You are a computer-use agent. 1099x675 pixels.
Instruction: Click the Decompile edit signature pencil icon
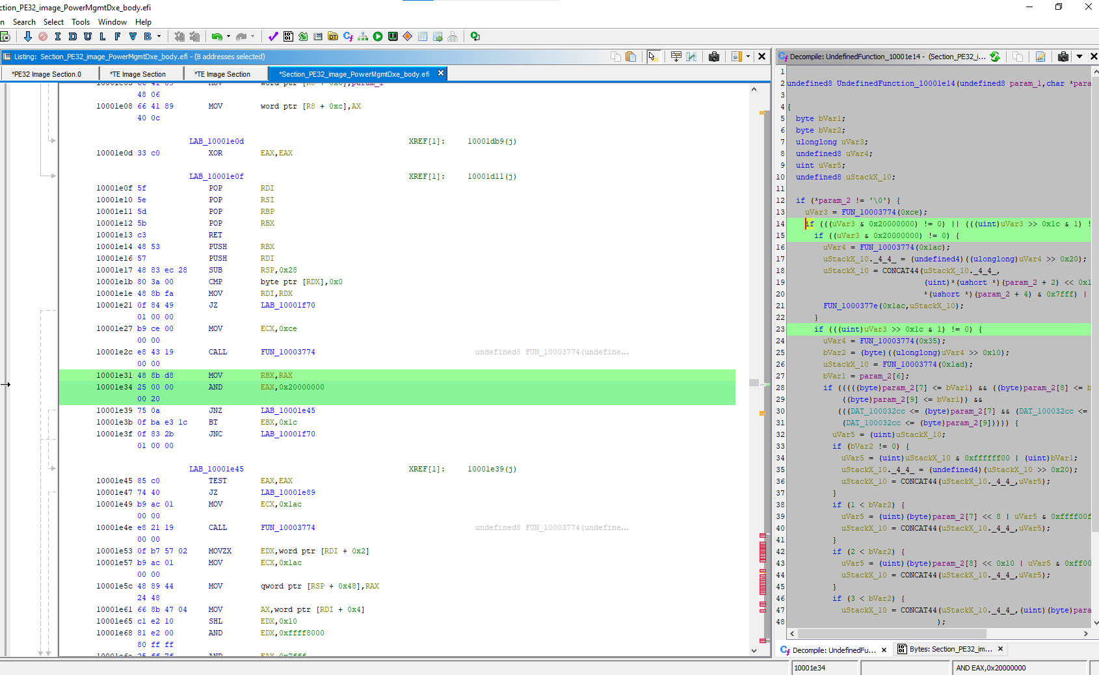click(1040, 57)
